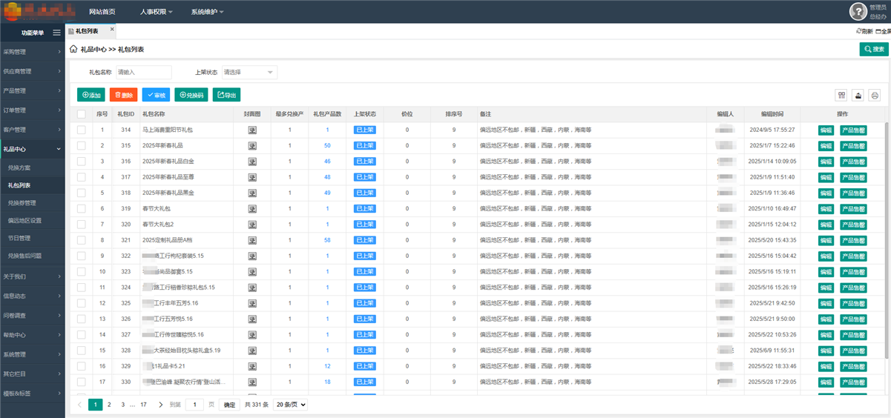This screenshot has width=891, height=418.
Task: View cover image for 2025年新春礼品白金
Action: pos(252,161)
